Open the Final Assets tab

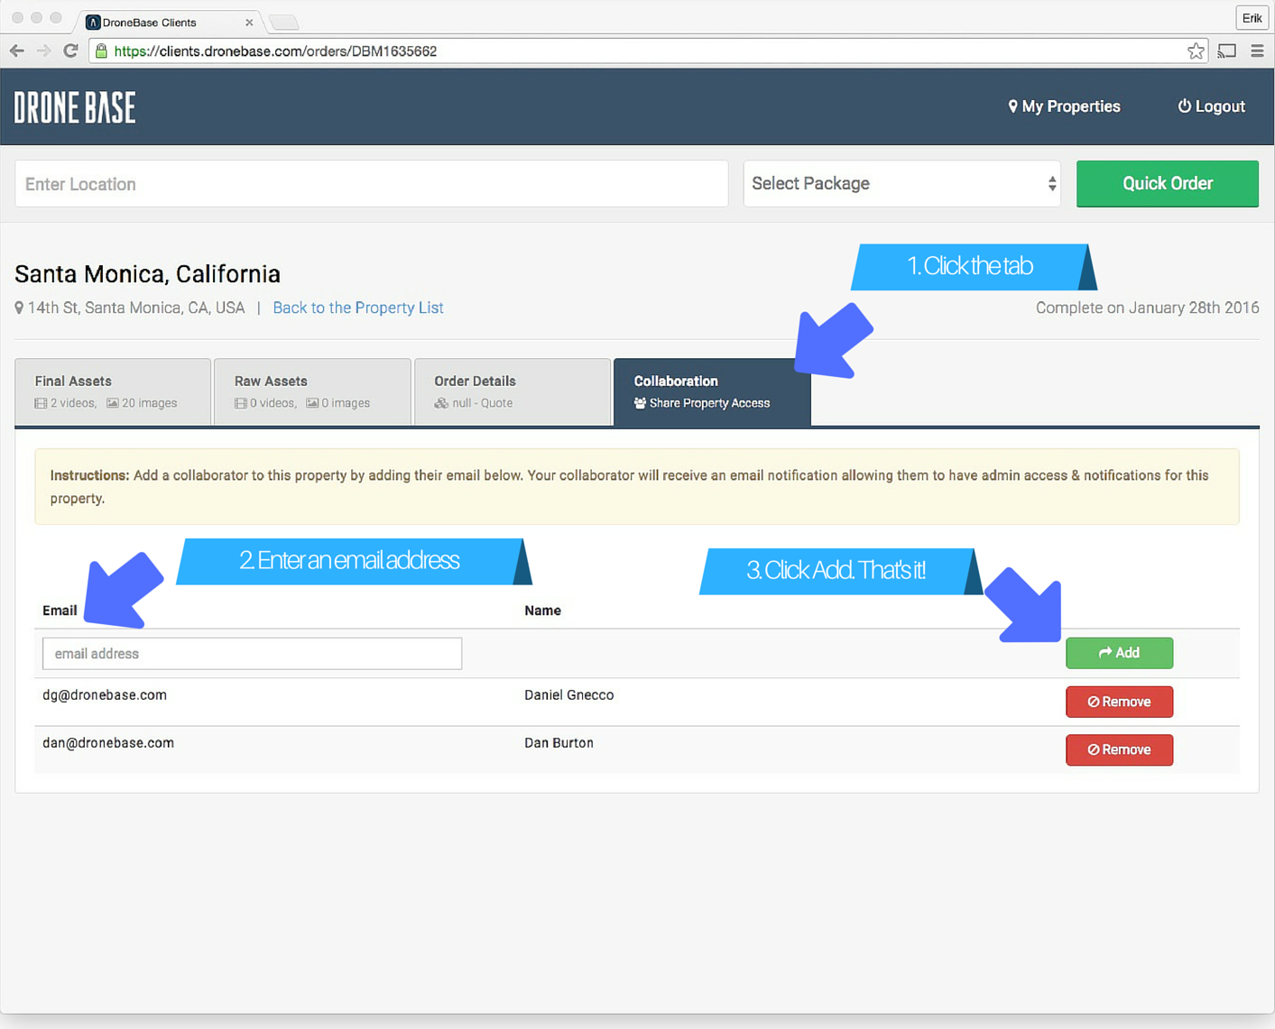(x=113, y=391)
